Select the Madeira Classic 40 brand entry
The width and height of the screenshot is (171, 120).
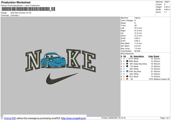(162, 79)
